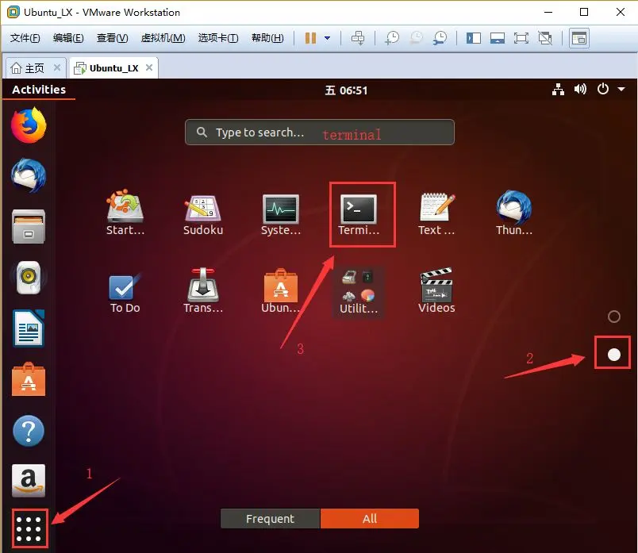The image size is (638, 553).
Task: Close the Ubuntu_LX tab
Action: [149, 67]
